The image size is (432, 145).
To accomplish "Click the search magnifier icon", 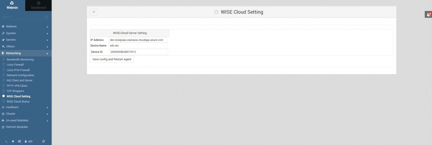I will pyautogui.click(x=46, y=17).
